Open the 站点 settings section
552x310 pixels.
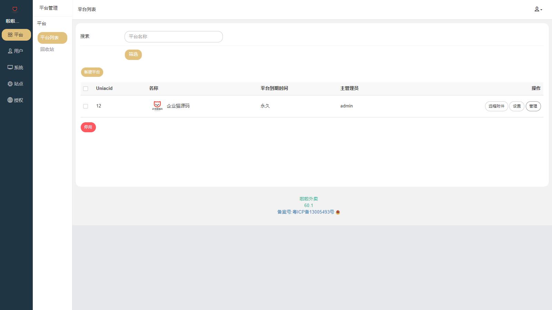coord(16,84)
